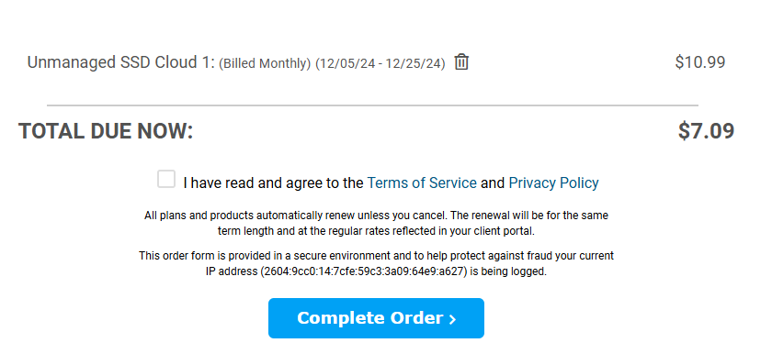This screenshot has height=354, width=772.
Task: Click the logged IP address text
Action: 363,271
